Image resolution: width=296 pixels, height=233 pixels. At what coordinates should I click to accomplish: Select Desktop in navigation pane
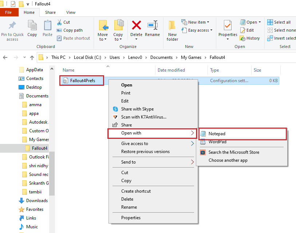[30, 87]
